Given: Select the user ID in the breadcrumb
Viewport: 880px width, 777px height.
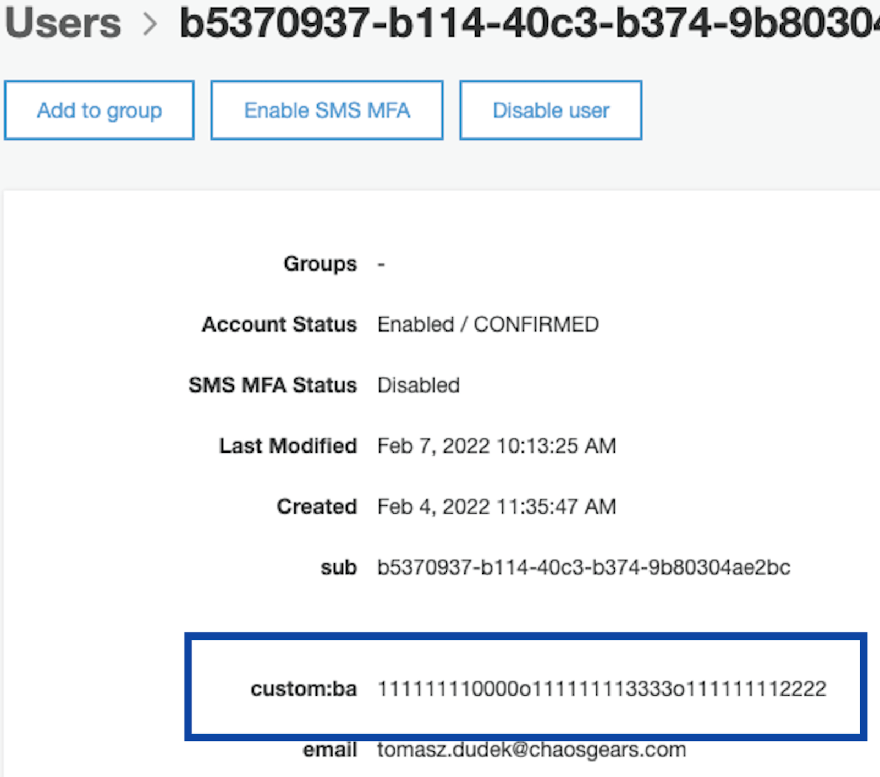Looking at the screenshot, I should point(522,23).
